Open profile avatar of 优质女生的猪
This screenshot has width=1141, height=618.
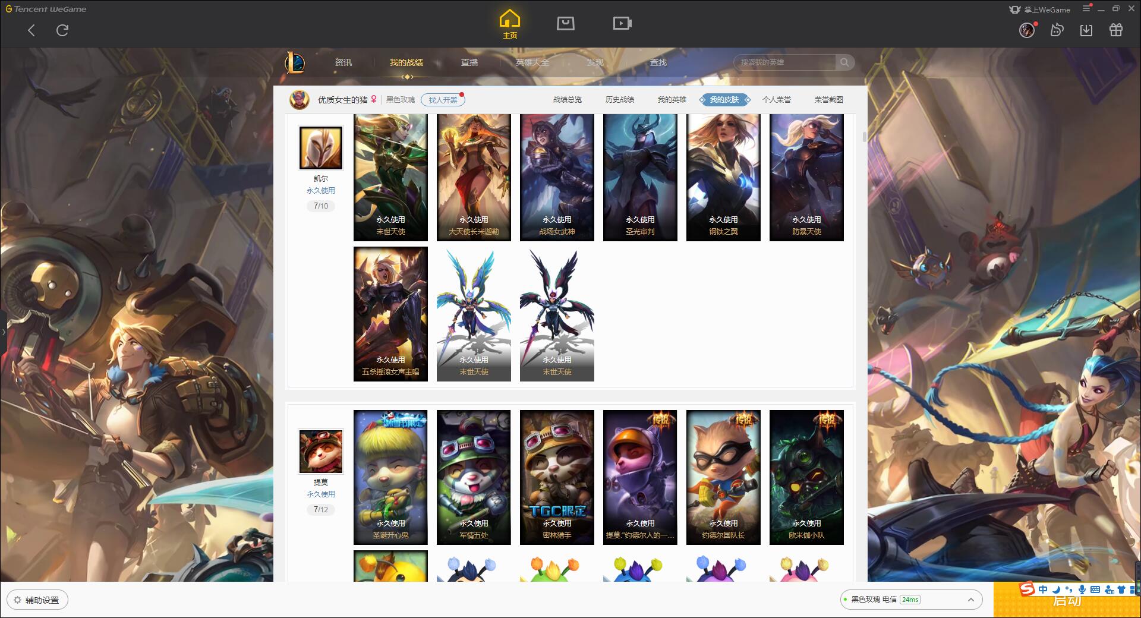pos(300,100)
